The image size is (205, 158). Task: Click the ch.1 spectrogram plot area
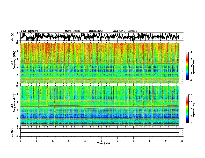[100, 63]
